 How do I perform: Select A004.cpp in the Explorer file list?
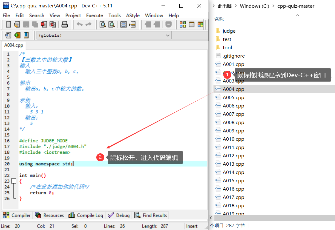(x=274, y=89)
